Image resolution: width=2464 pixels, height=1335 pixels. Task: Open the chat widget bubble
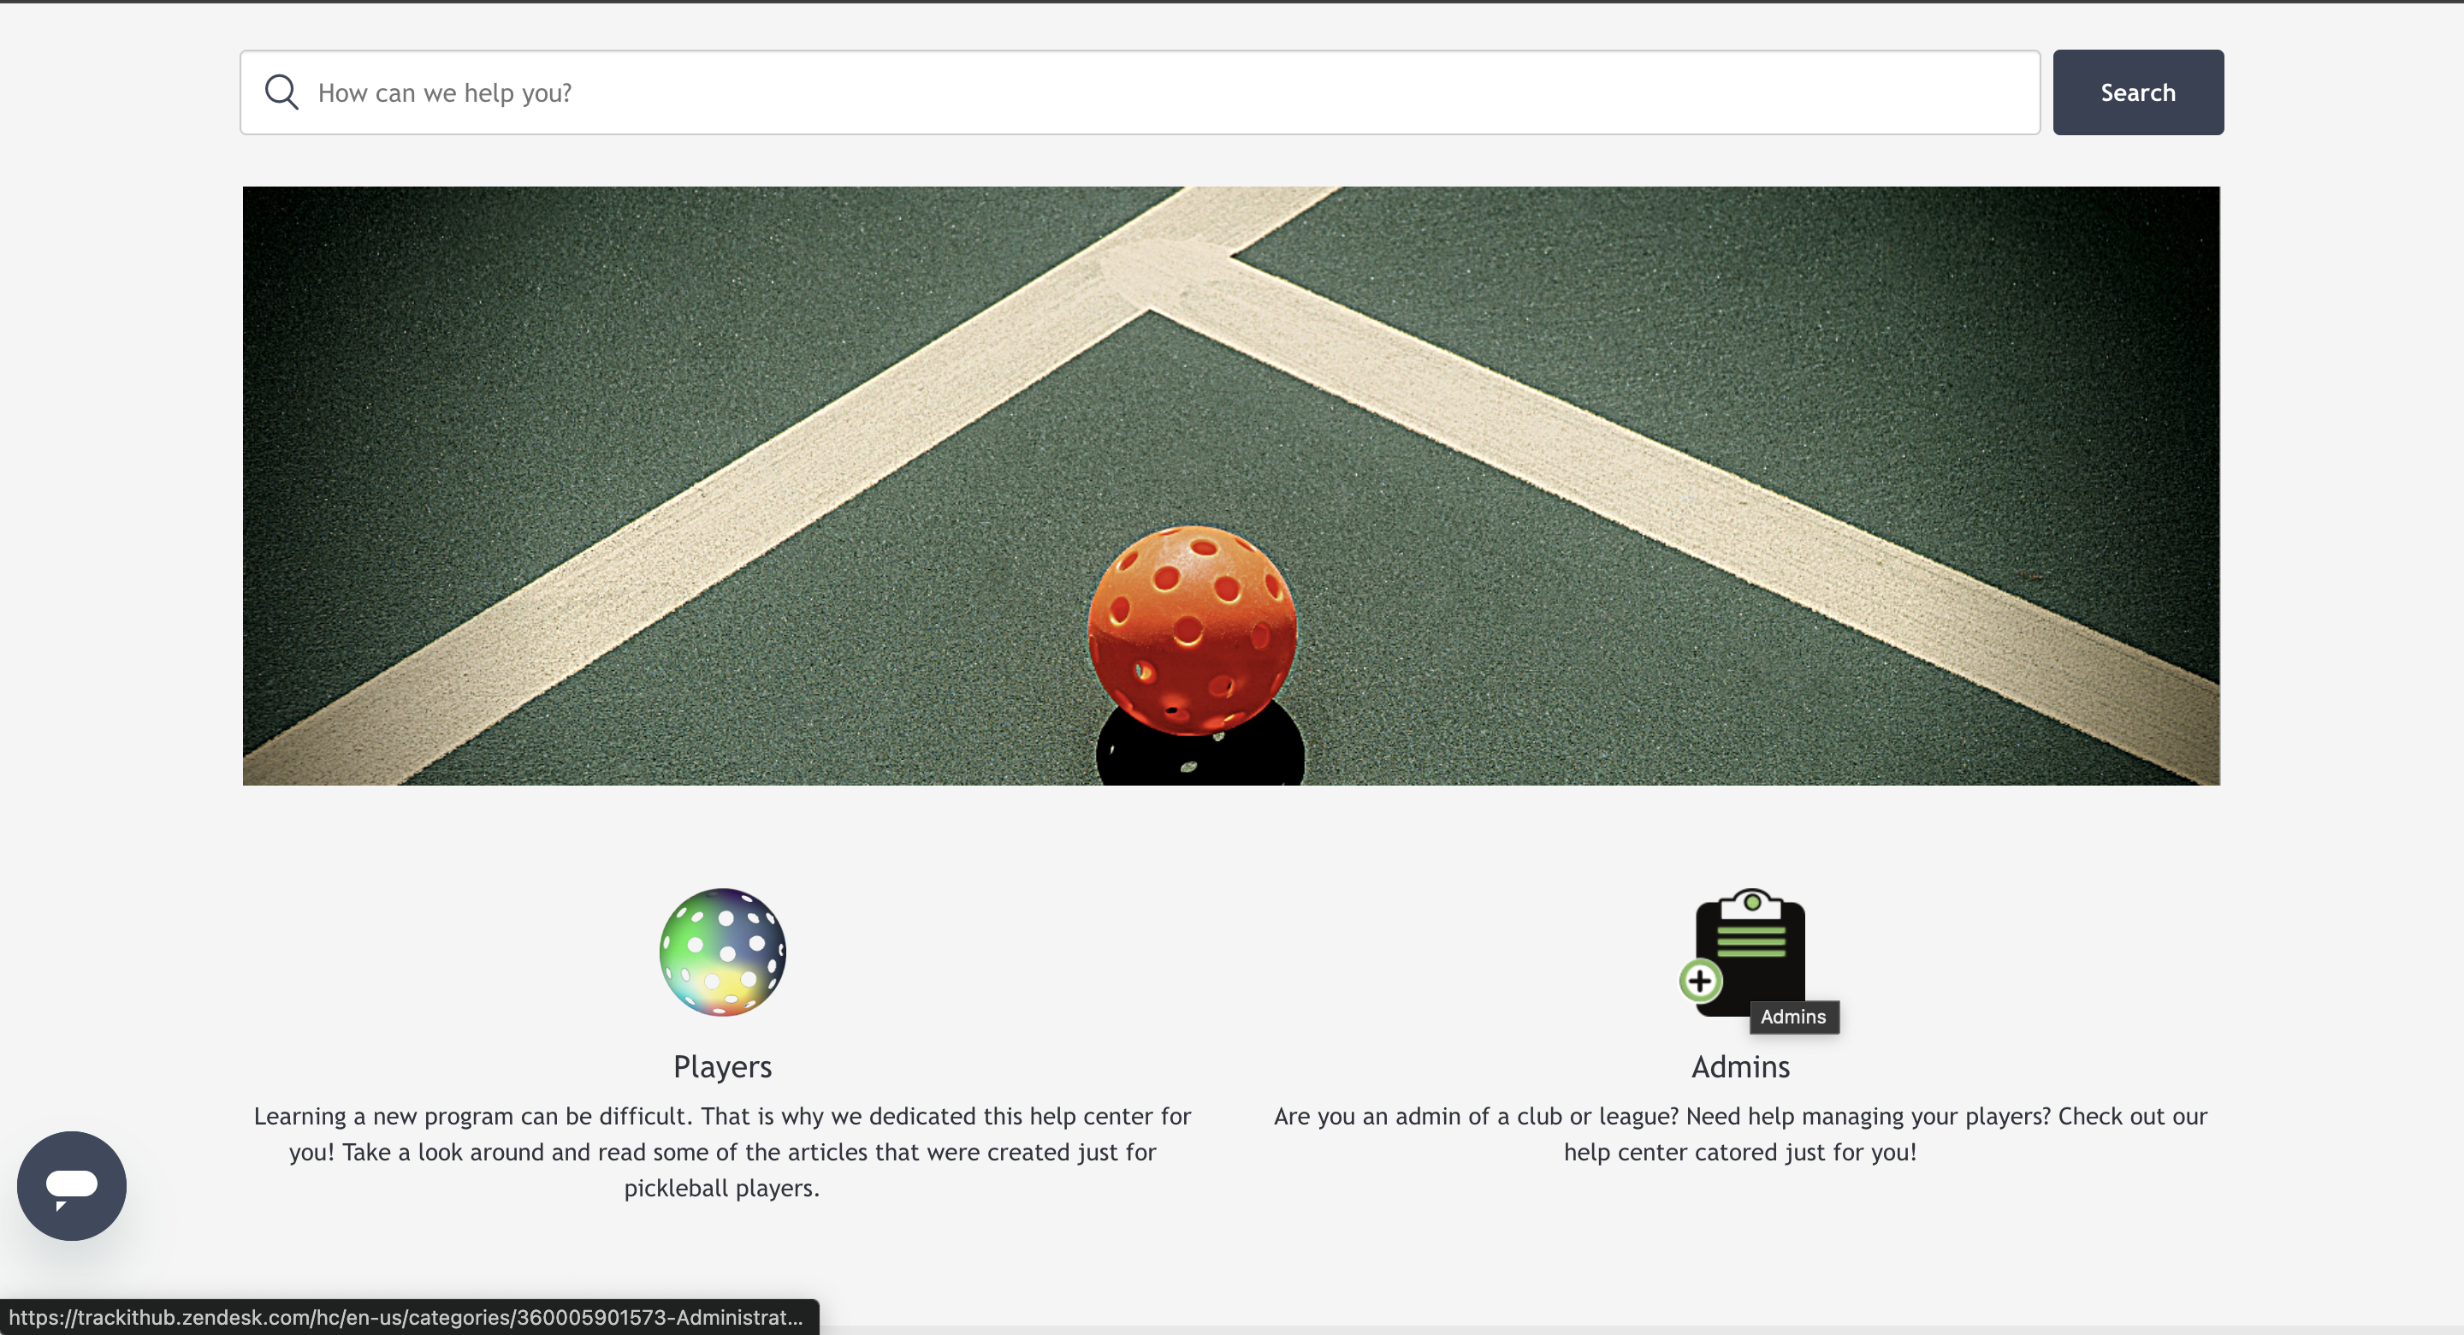pos(72,1184)
